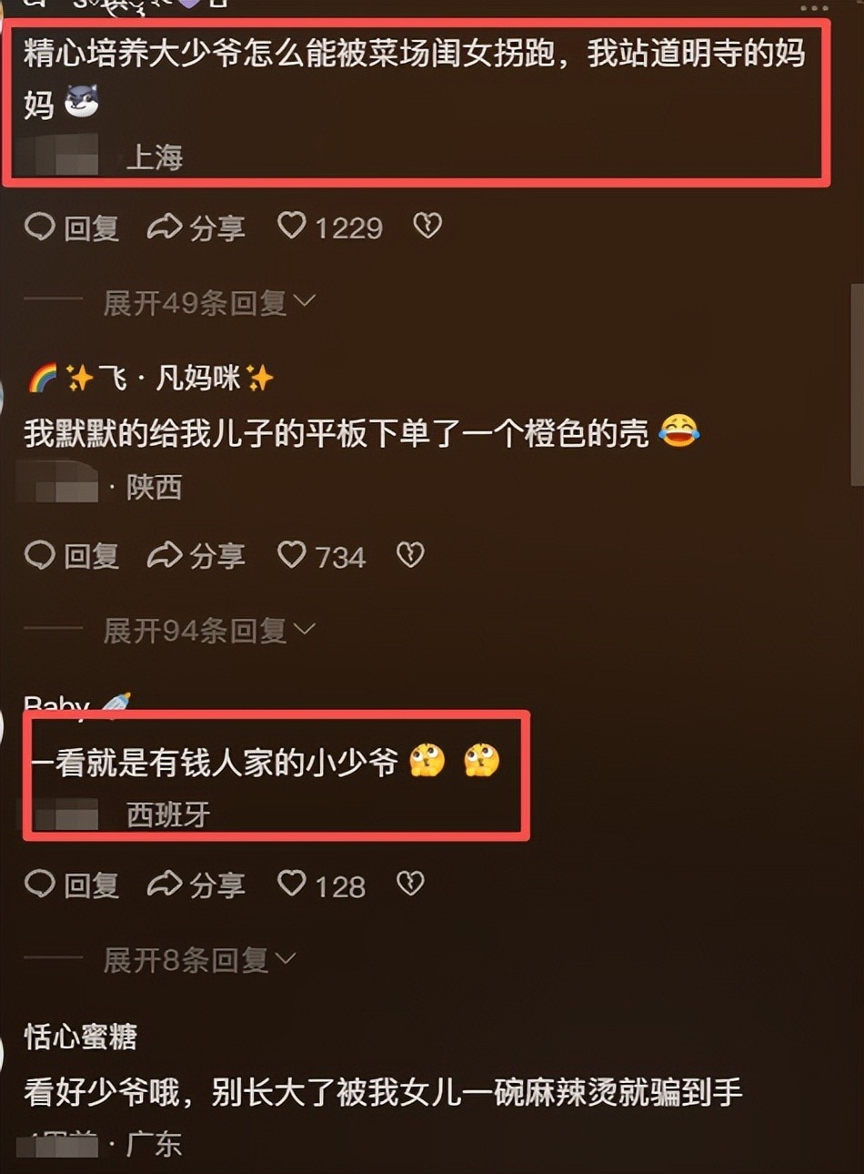864x1174 pixels.
Task: Expand the 94 replies
Action: pos(209,630)
